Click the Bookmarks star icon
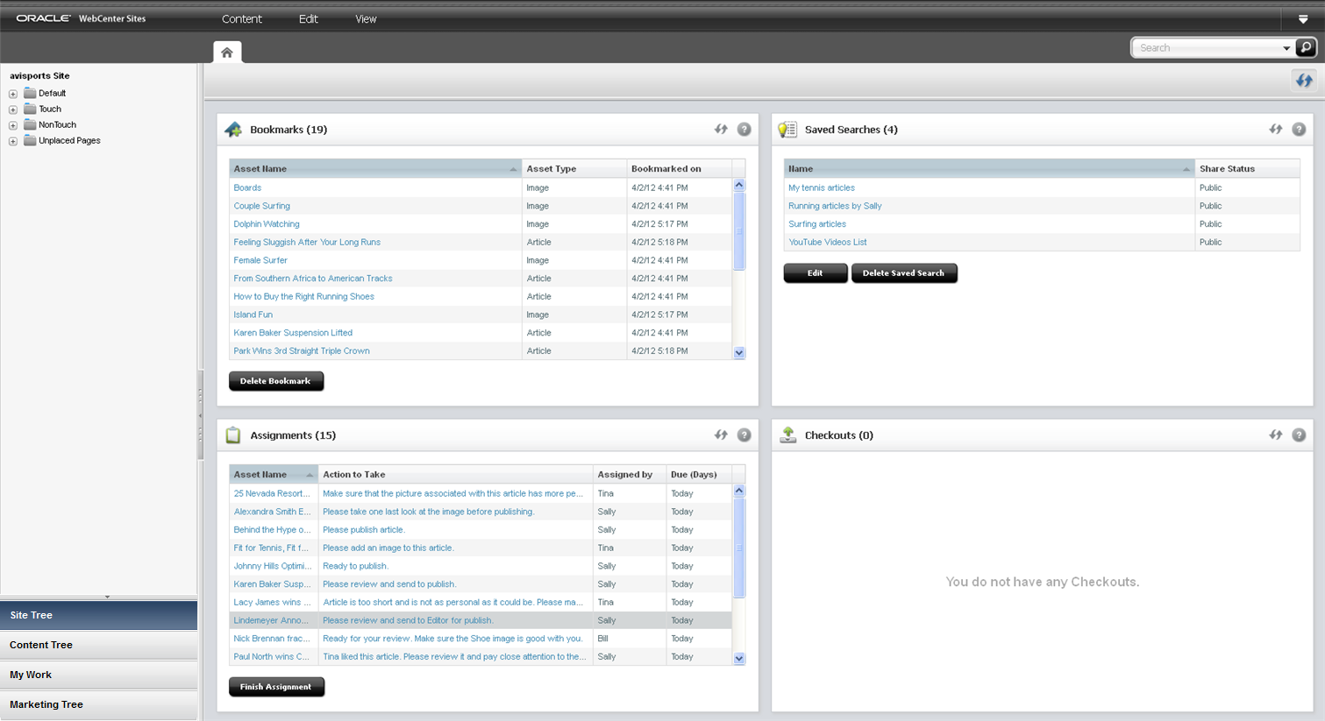The height and width of the screenshot is (721, 1325). (x=233, y=130)
